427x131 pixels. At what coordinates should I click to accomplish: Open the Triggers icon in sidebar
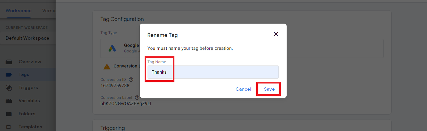[9, 88]
